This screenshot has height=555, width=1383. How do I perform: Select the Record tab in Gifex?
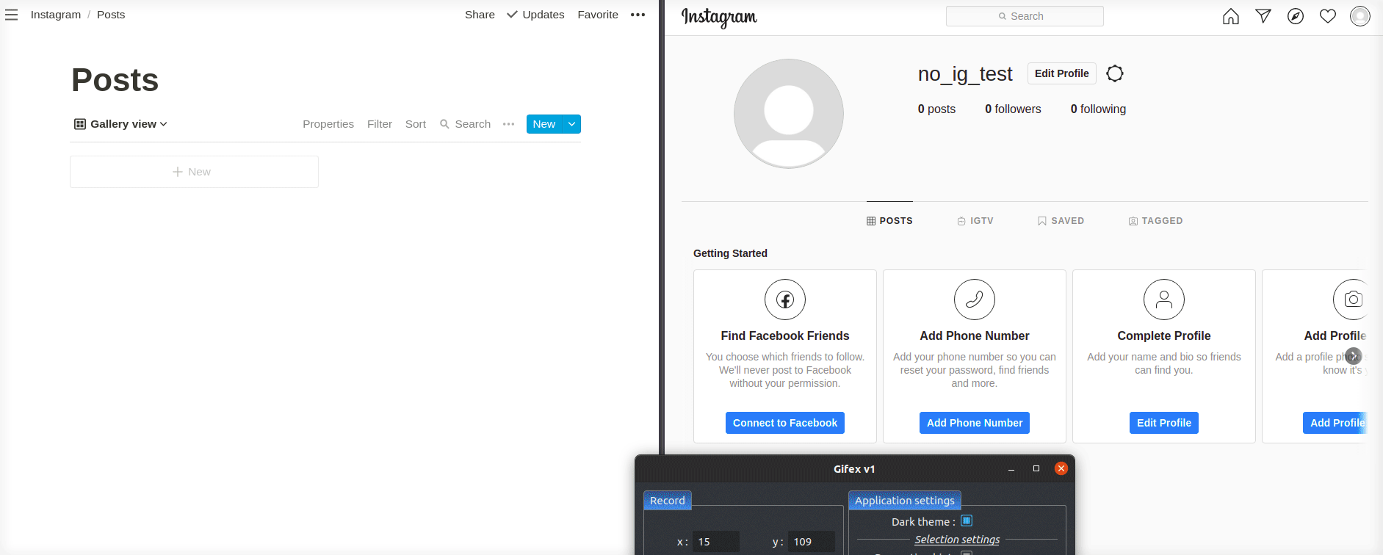(667, 501)
